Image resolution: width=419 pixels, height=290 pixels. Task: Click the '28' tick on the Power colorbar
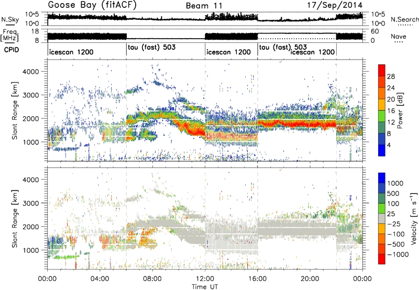(x=391, y=76)
